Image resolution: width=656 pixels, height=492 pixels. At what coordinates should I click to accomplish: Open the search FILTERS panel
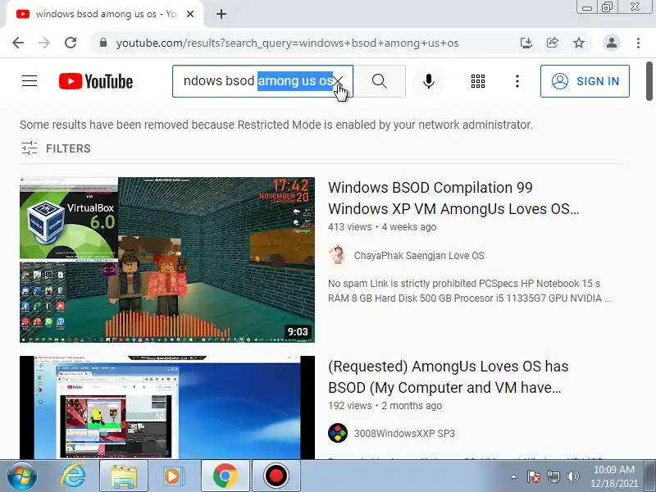click(56, 148)
